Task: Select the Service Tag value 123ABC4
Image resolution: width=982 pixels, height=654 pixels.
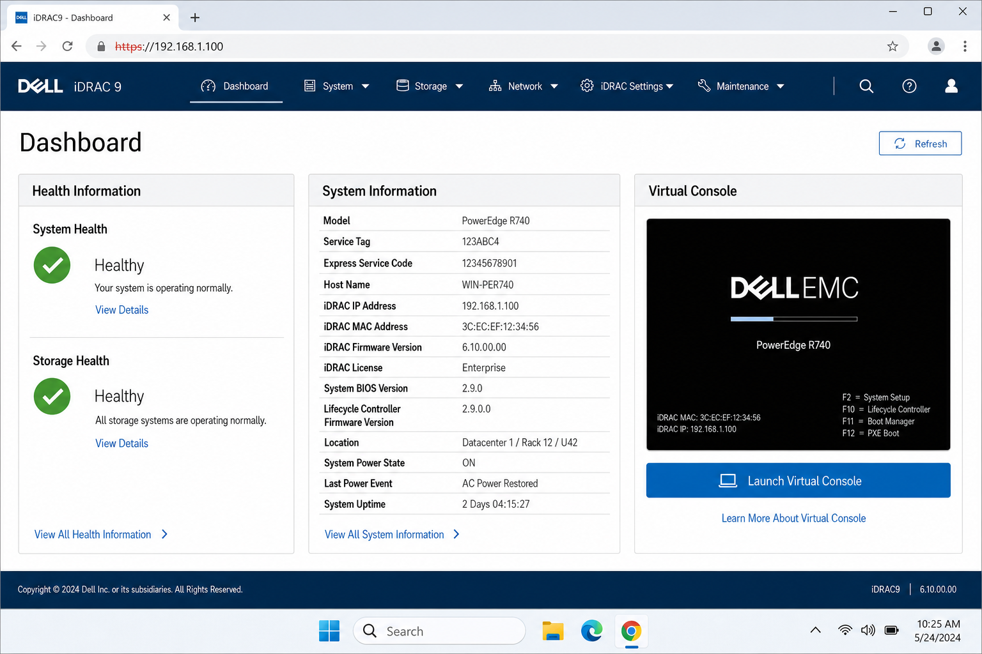Action: coord(480,241)
